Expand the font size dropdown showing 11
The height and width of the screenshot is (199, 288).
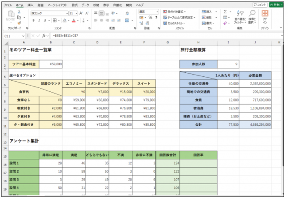pyautogui.click(x=76, y=13)
